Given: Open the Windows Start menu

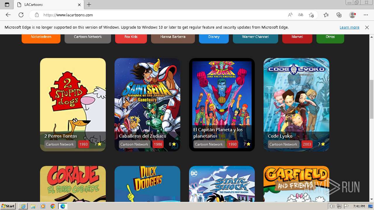Looking at the screenshot, I should tap(8, 206).
